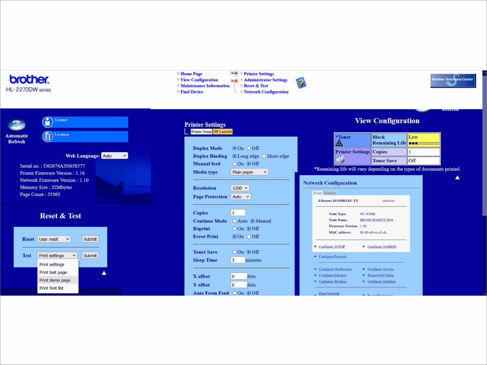Open Configure Protocol link

click(x=332, y=257)
